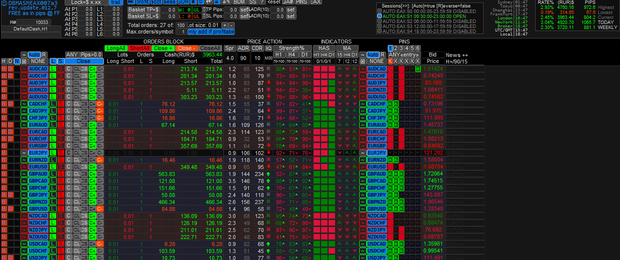Click the H marker for EURAUD row
Viewport: 620px width, 260px height.
pyautogui.click(x=4, y=124)
